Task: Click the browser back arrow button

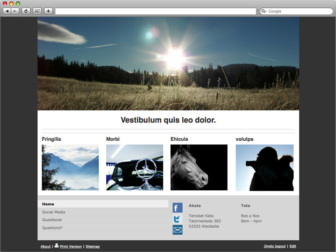Action: 7,11
